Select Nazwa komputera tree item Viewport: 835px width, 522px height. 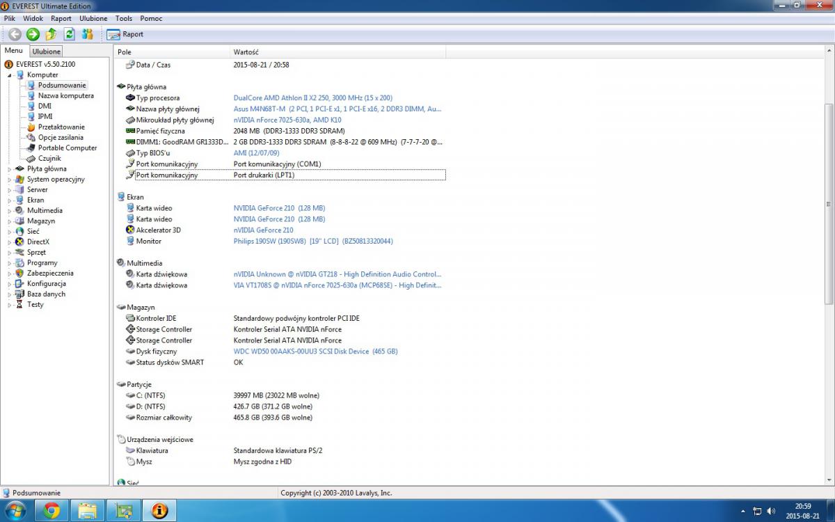(65, 95)
